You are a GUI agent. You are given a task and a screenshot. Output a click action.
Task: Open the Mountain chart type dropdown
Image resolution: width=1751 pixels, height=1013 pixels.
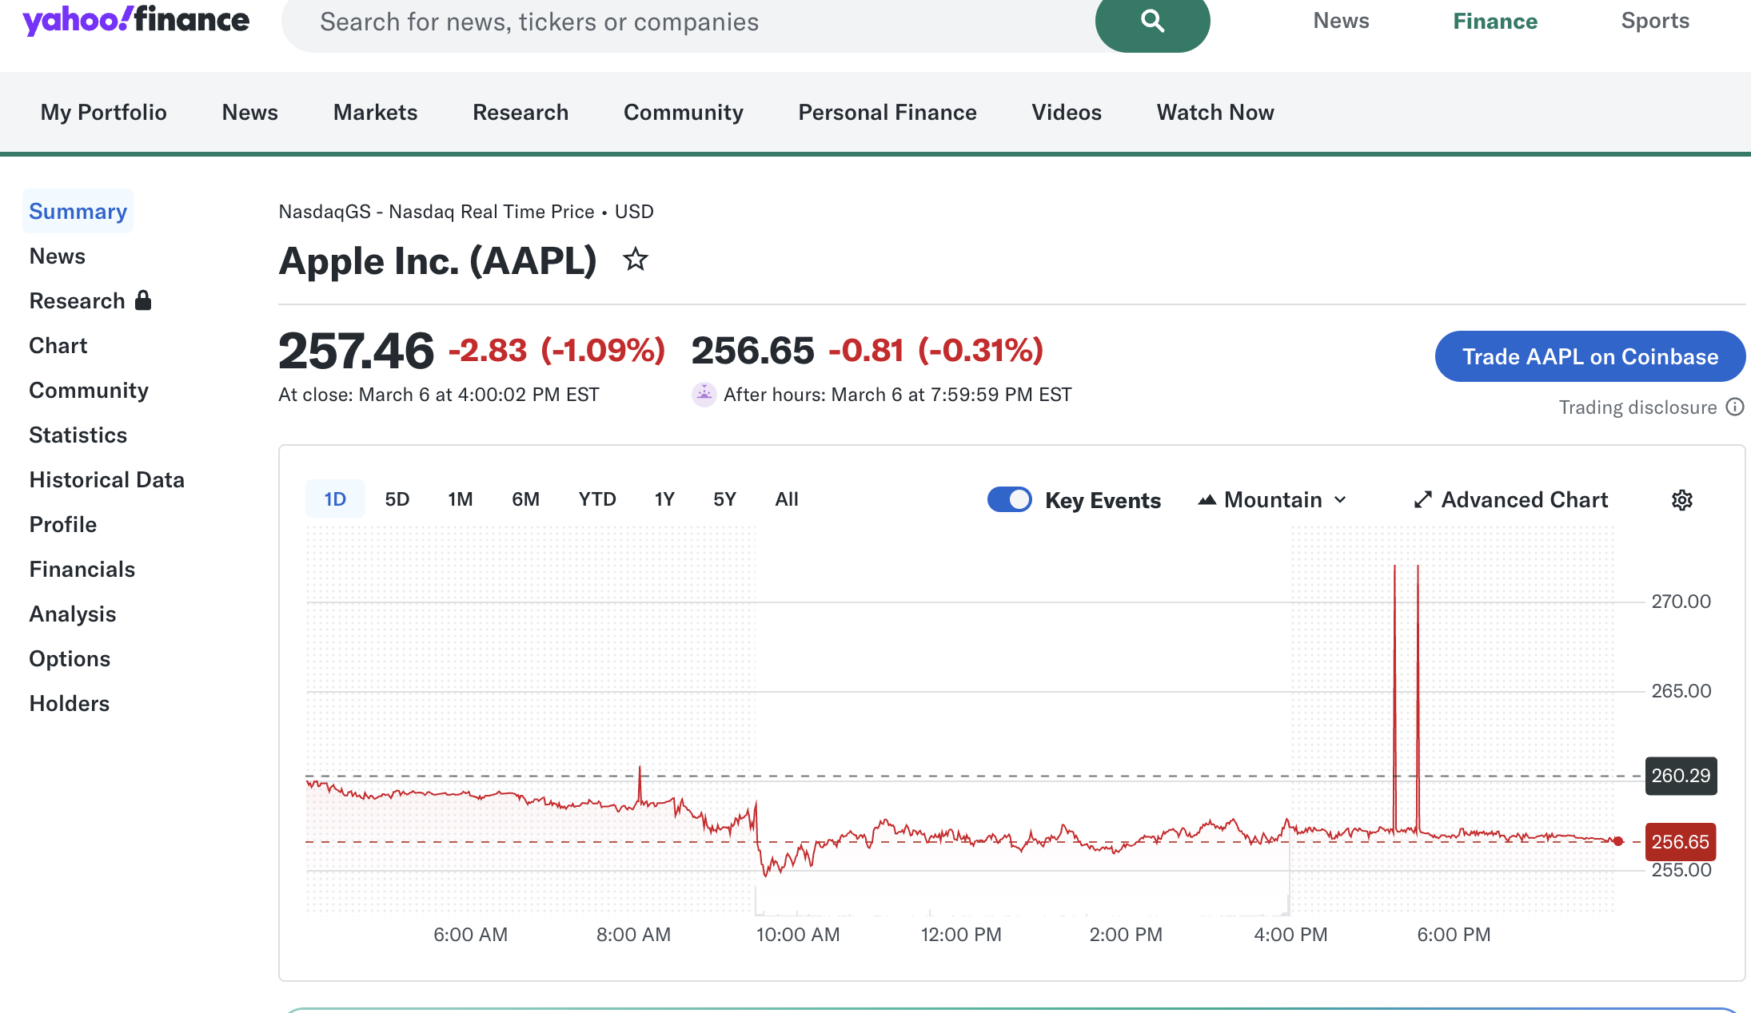(1273, 500)
